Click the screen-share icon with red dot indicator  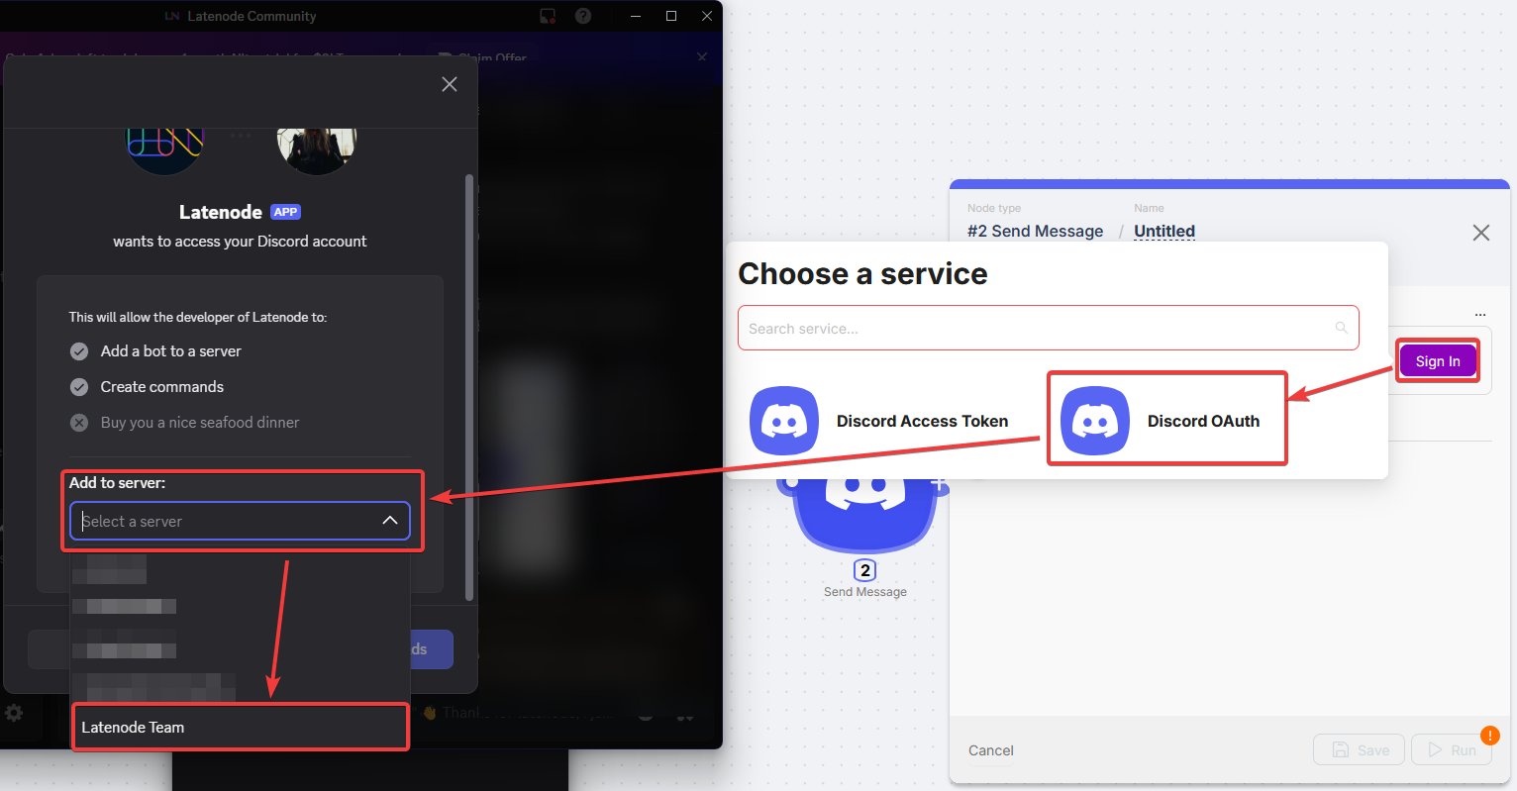point(548,16)
